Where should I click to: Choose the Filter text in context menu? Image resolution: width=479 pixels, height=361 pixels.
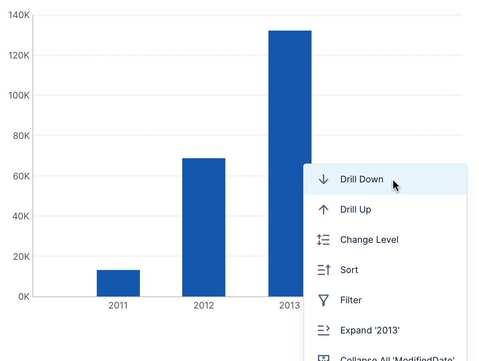(x=351, y=300)
